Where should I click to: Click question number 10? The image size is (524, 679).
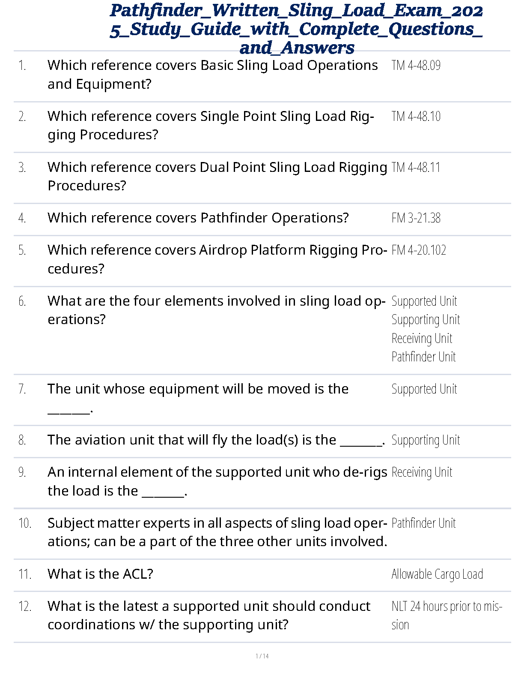pyautogui.click(x=25, y=523)
